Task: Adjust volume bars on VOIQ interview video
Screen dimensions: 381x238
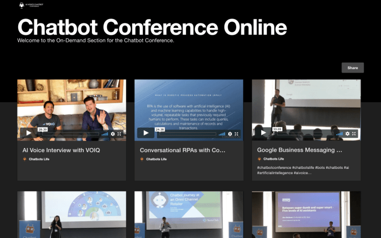Action: click(x=105, y=134)
